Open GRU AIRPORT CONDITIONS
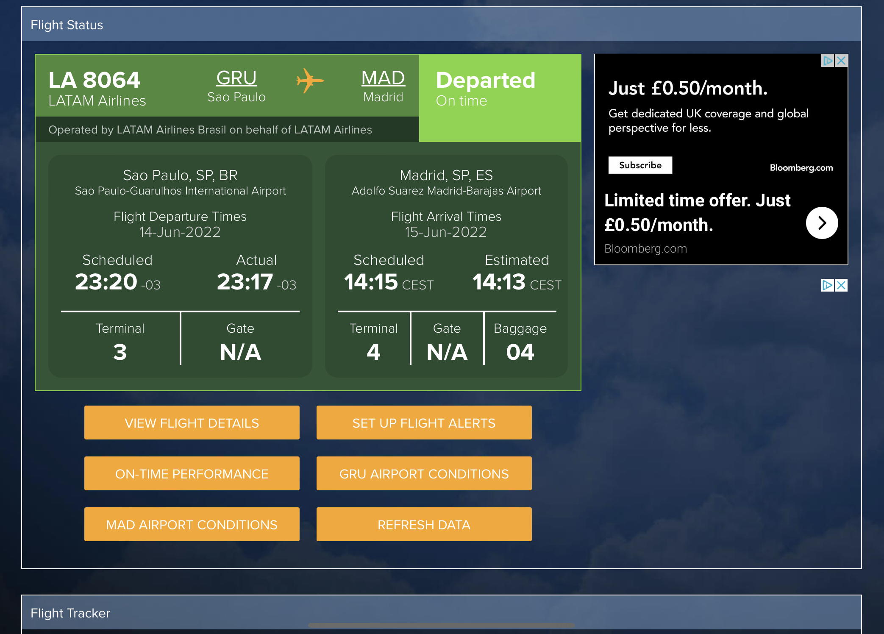 pos(424,473)
